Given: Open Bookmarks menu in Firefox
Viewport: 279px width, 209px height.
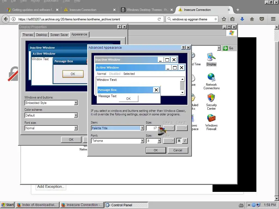Looking at the screenshot, I should [x=51, y=1].
